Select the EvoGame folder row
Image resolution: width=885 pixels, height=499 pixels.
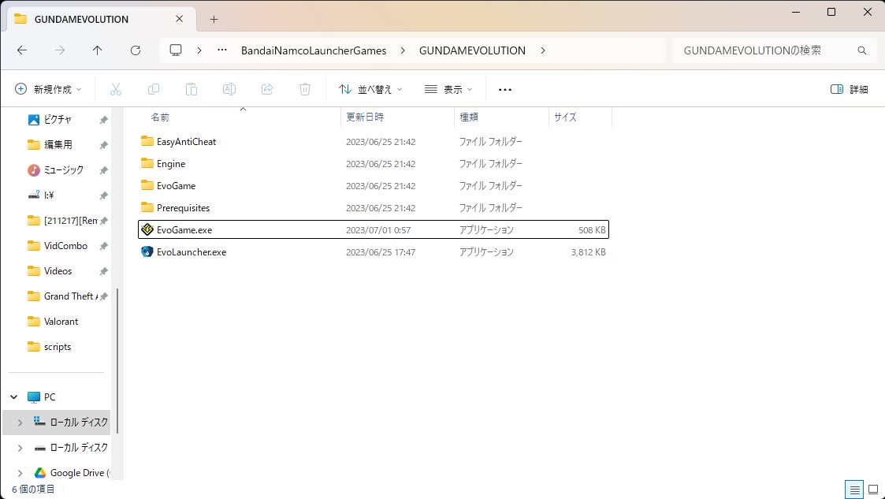(x=373, y=186)
